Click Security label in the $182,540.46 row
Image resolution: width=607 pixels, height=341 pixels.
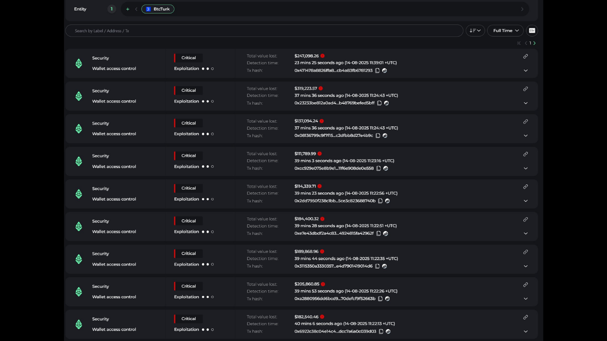101,319
